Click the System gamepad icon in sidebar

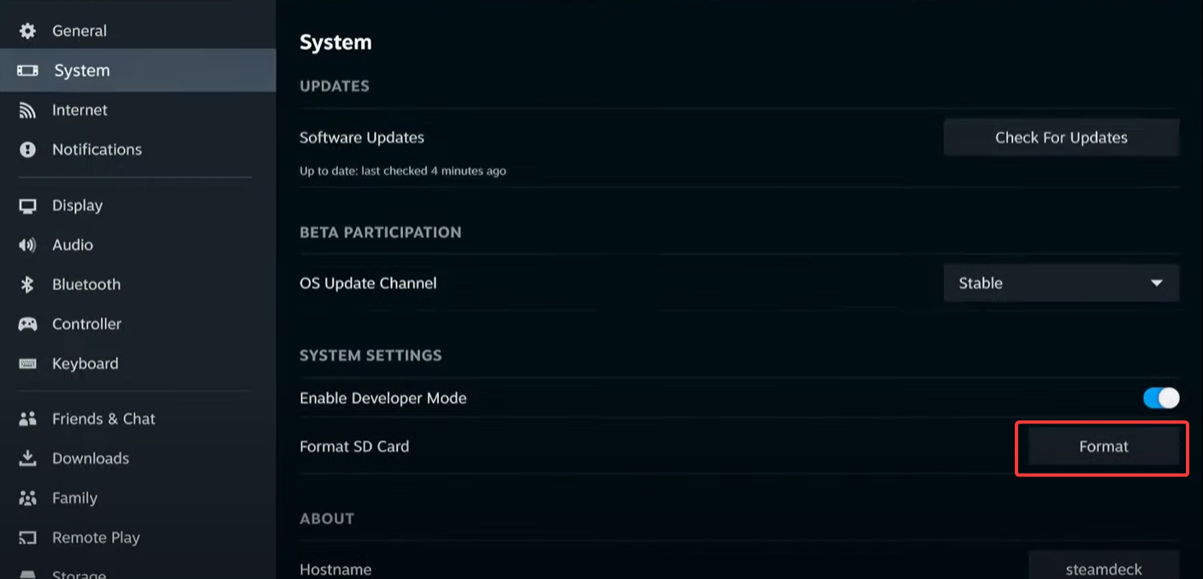pos(28,70)
